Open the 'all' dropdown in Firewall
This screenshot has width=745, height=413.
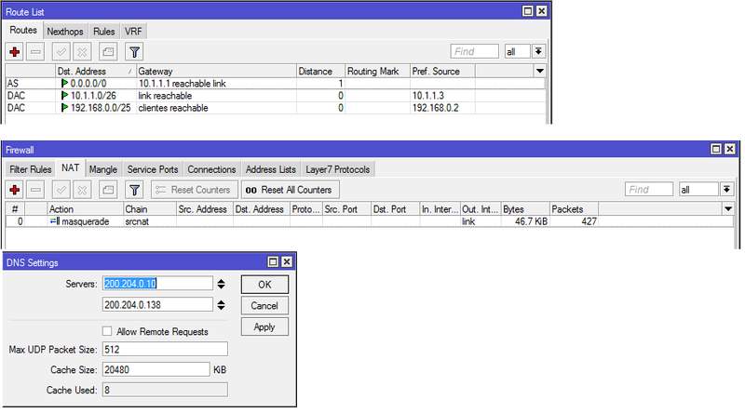[726, 190]
